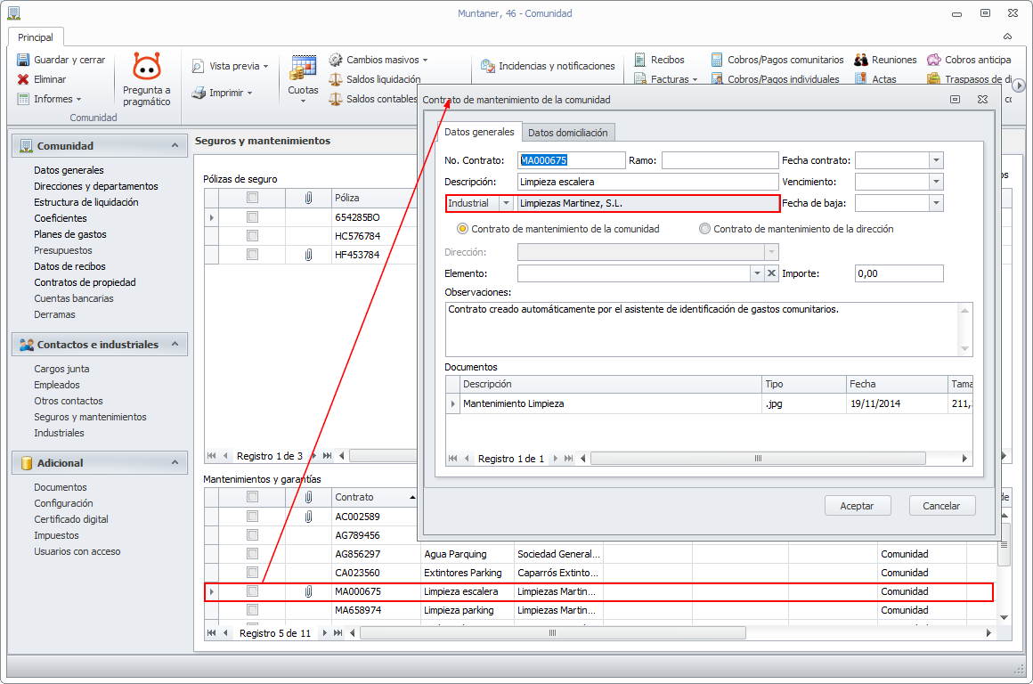Open the Vencimiento date dropdown
The image size is (1033, 684).
(936, 182)
